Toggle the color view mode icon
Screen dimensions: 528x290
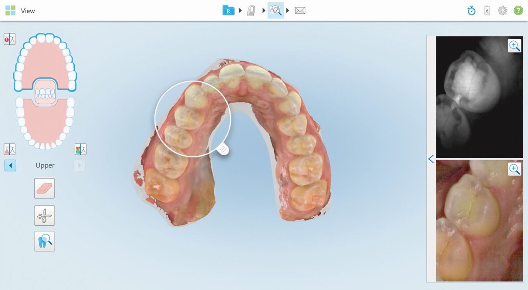[81, 148]
